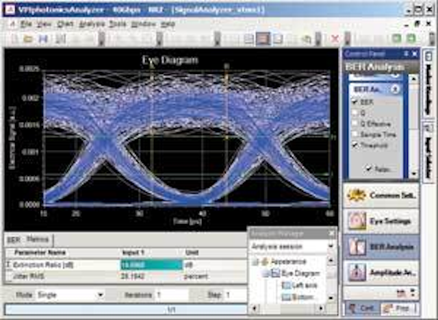Switch to the Prop. bottom tab
The image size is (438, 320).
tap(398, 308)
